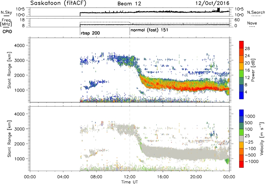This screenshot has width=265, height=184.
Task: Click the velocity panel 'Slant Range [km]' label
Action: pos(9,139)
